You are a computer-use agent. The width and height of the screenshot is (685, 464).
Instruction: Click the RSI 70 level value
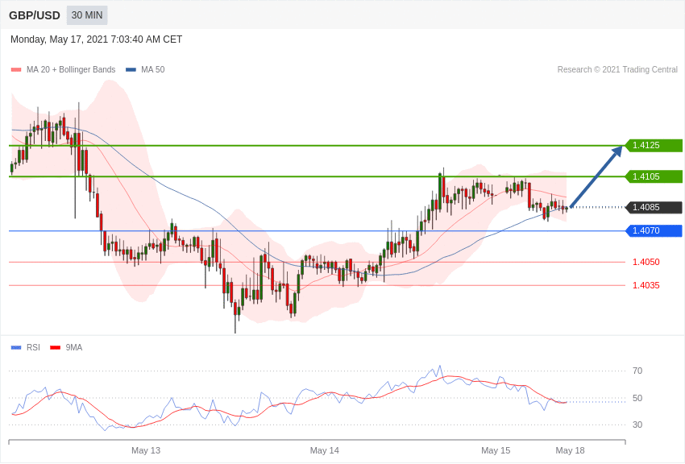[x=637, y=371]
